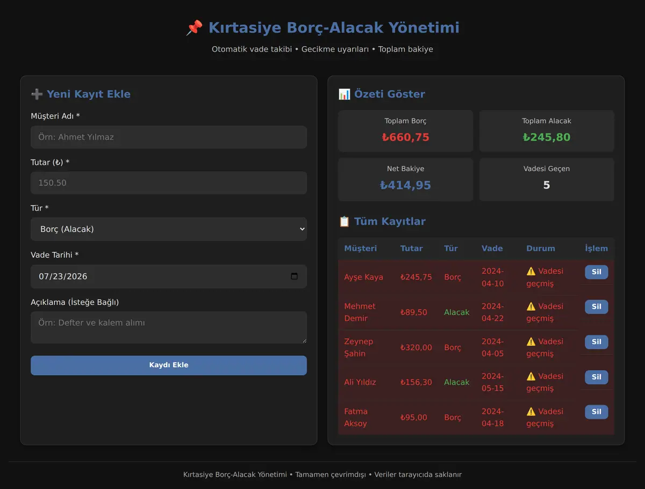
Task: Click the Durum column header
Action: [541, 249]
